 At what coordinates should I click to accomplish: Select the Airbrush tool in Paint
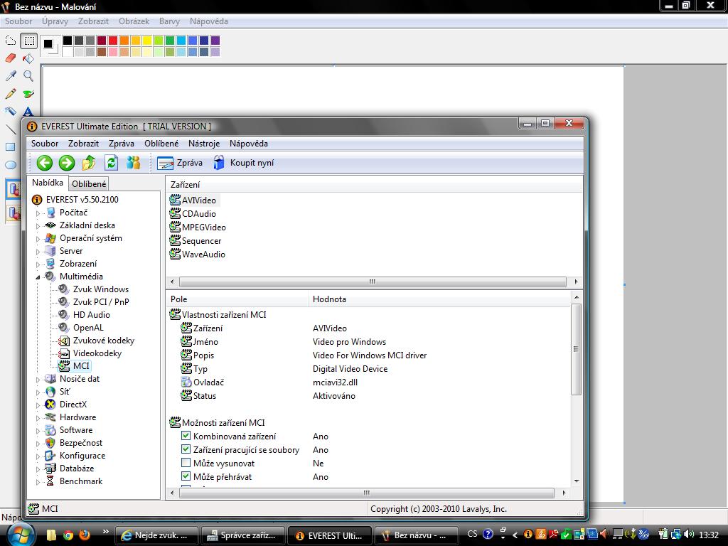tap(11, 111)
